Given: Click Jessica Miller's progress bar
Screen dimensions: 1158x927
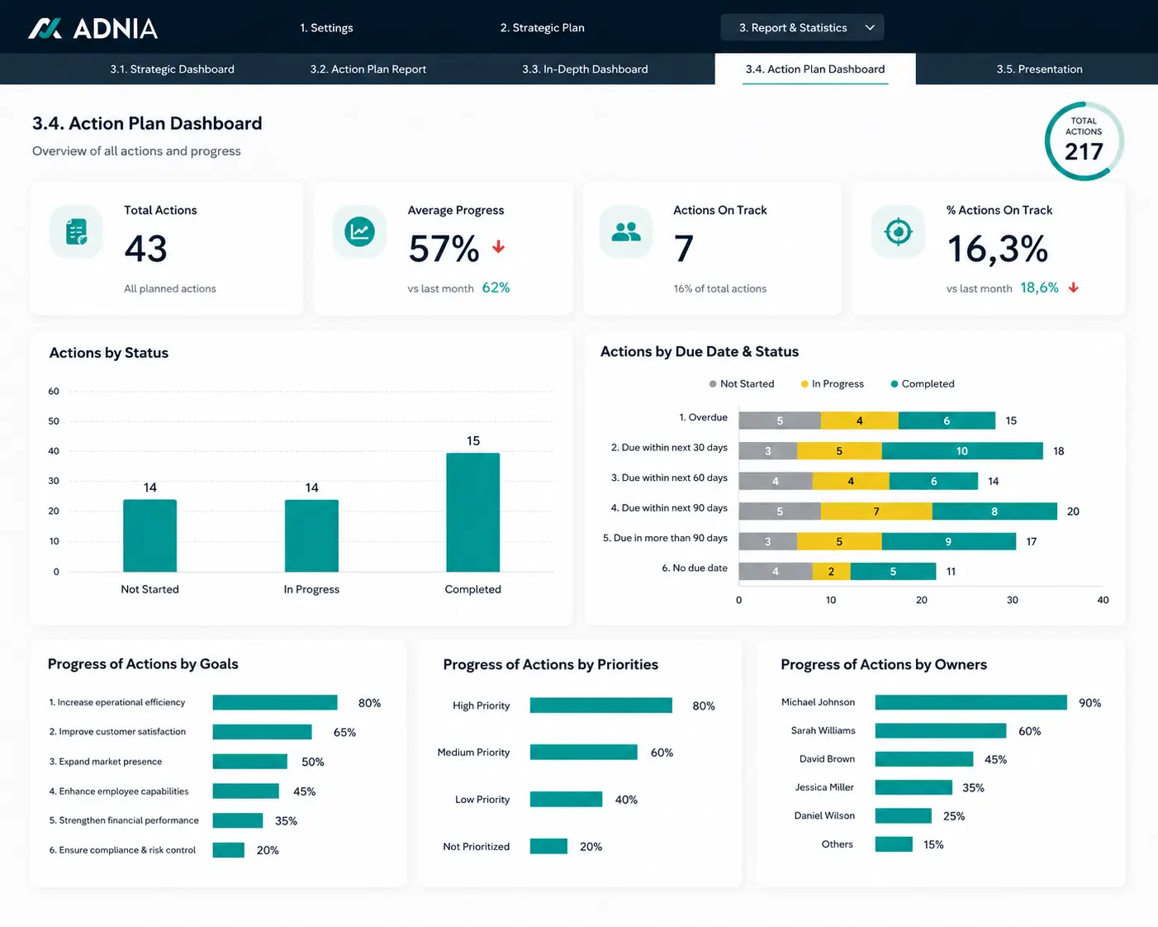Looking at the screenshot, I should [x=914, y=787].
